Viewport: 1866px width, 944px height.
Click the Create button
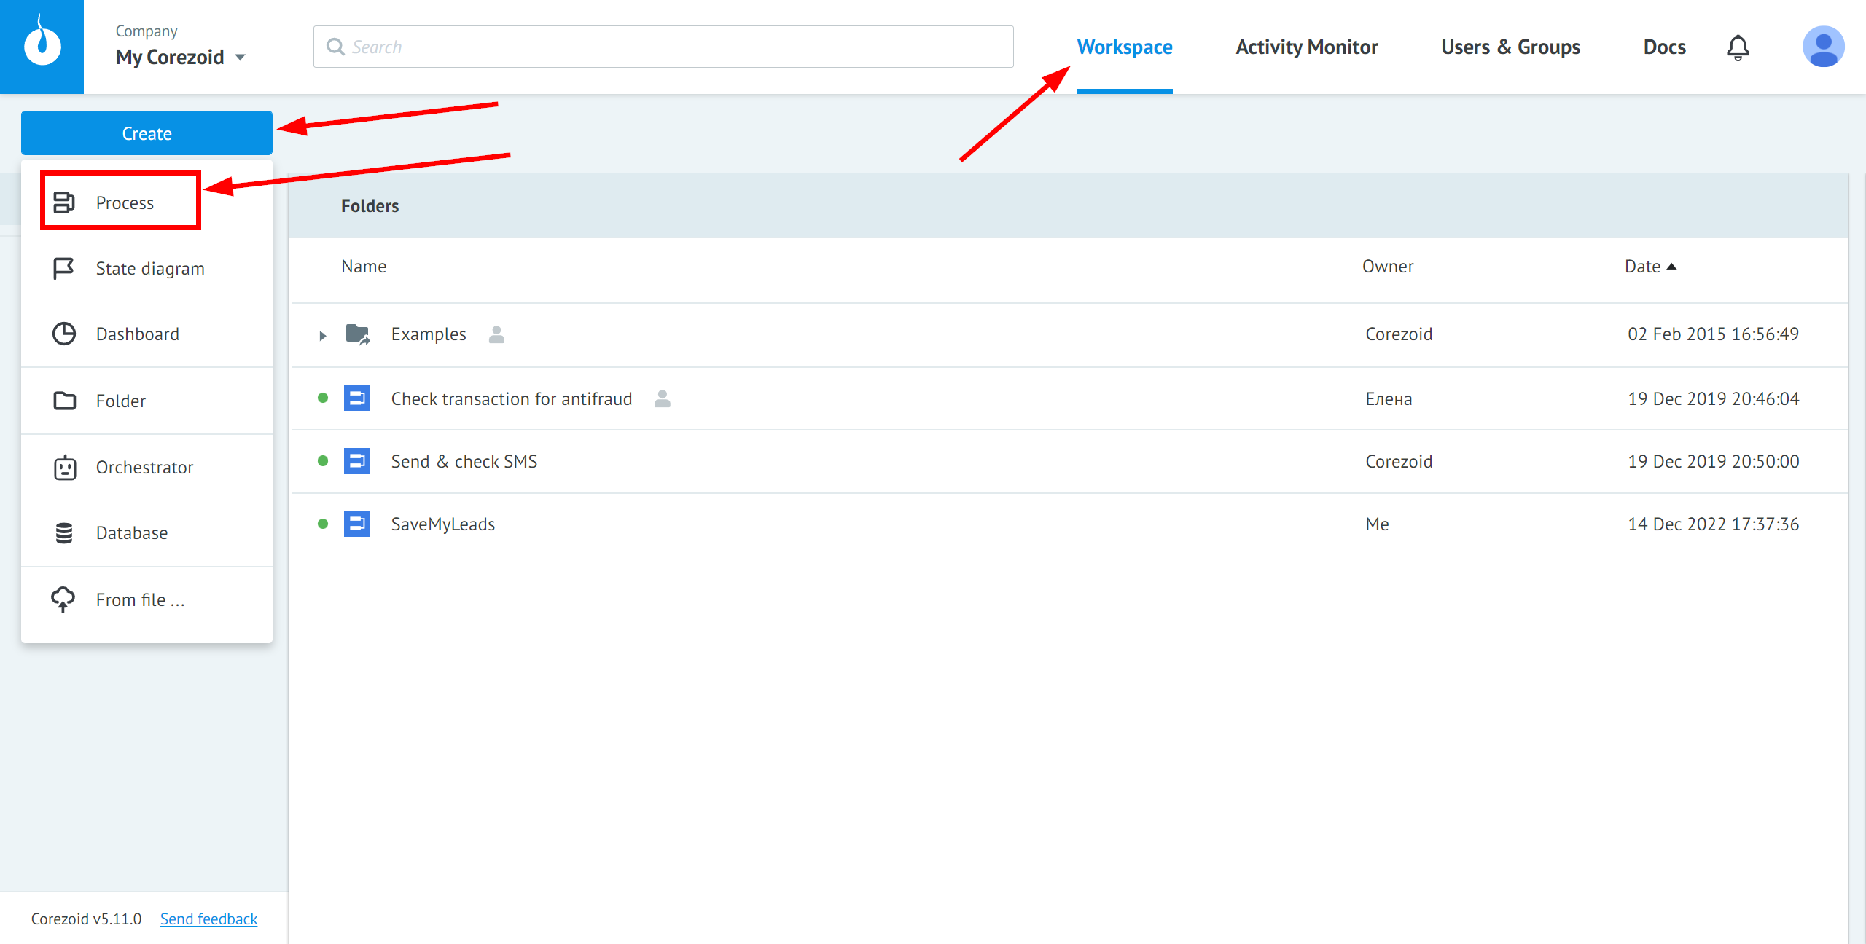coord(144,133)
